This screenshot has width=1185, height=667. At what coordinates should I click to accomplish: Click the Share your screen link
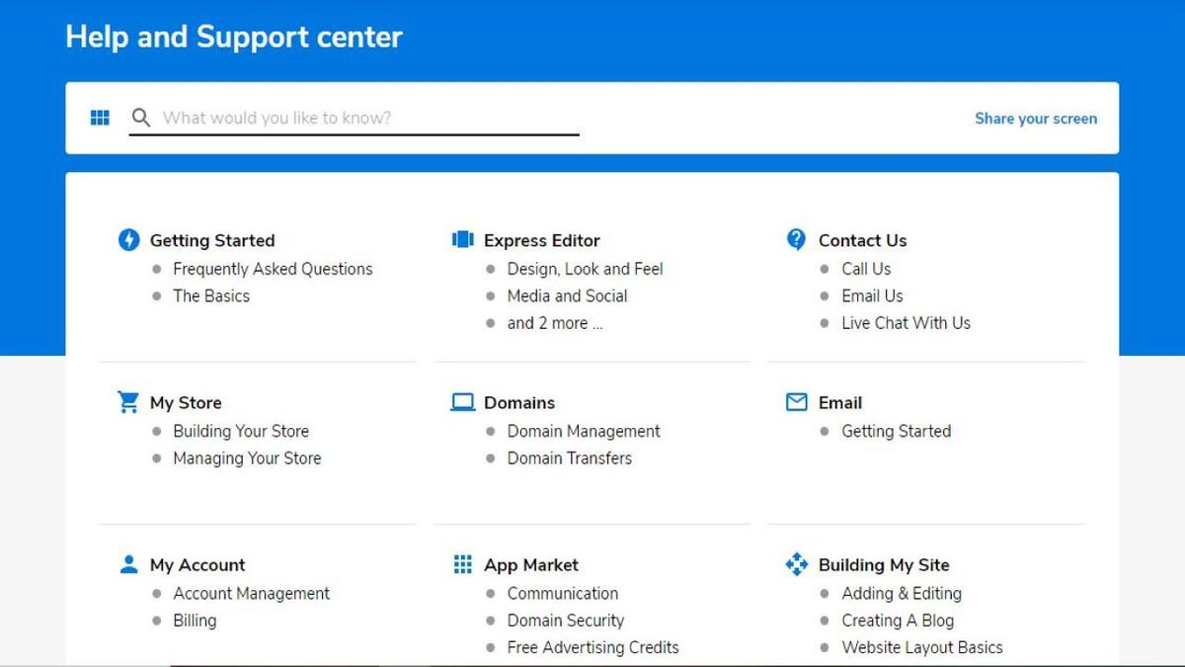tap(1035, 118)
